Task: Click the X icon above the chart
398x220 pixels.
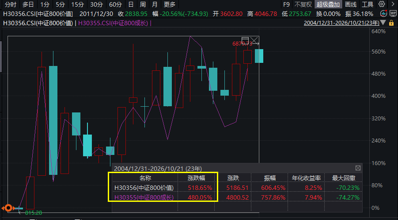Action: [254, 40]
